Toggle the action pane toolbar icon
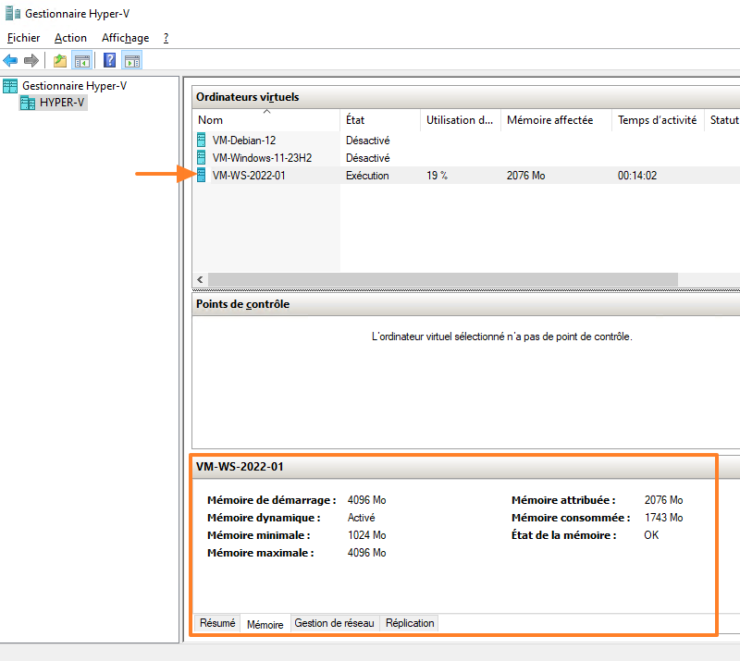Image resolution: width=740 pixels, height=661 pixels. pos(132,61)
